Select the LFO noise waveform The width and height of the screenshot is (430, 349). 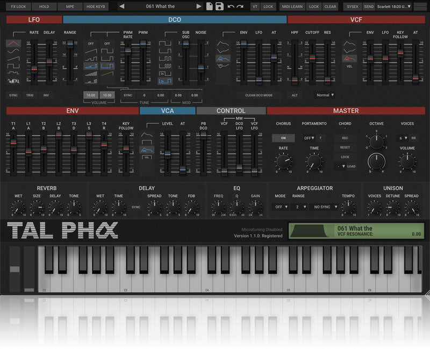pyautogui.click(x=13, y=81)
